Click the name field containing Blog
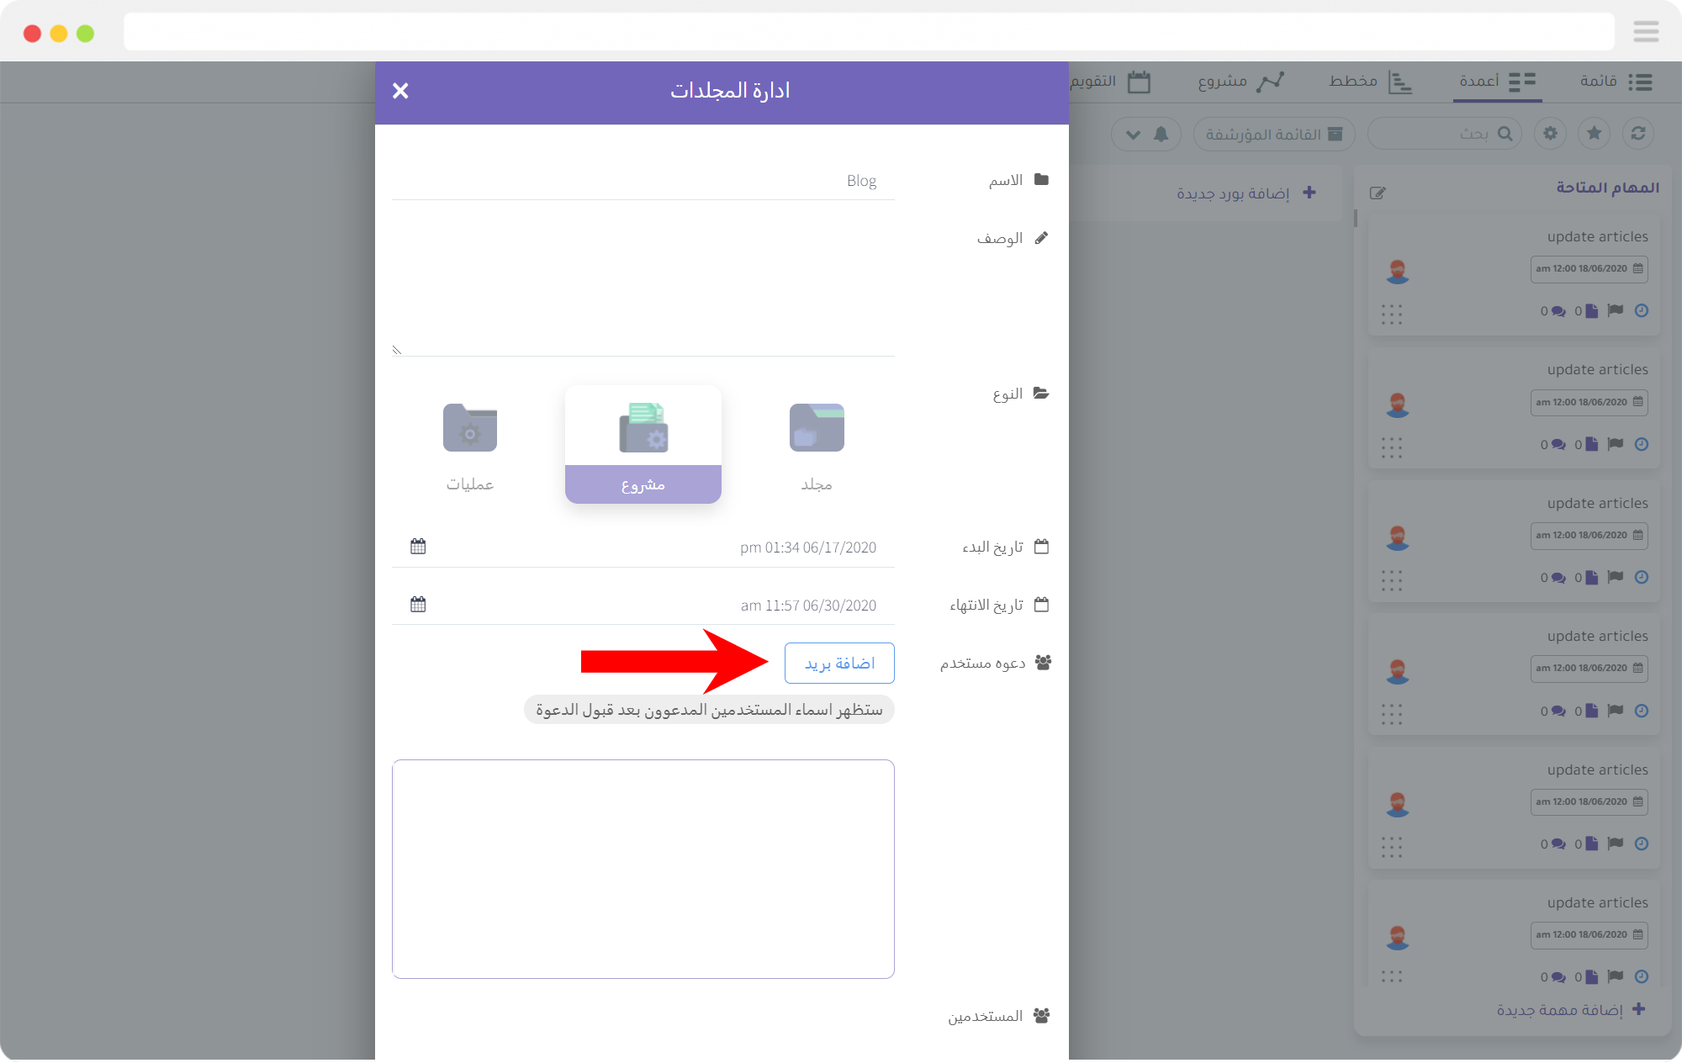Image resolution: width=1682 pixels, height=1063 pixels. tap(643, 181)
